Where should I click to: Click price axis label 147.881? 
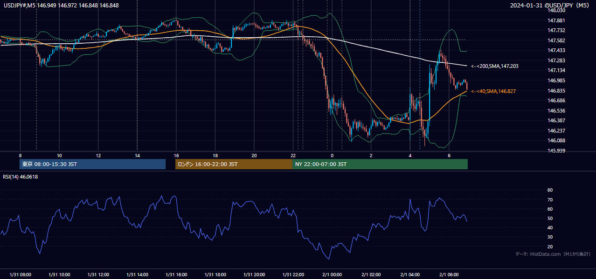[x=556, y=20]
